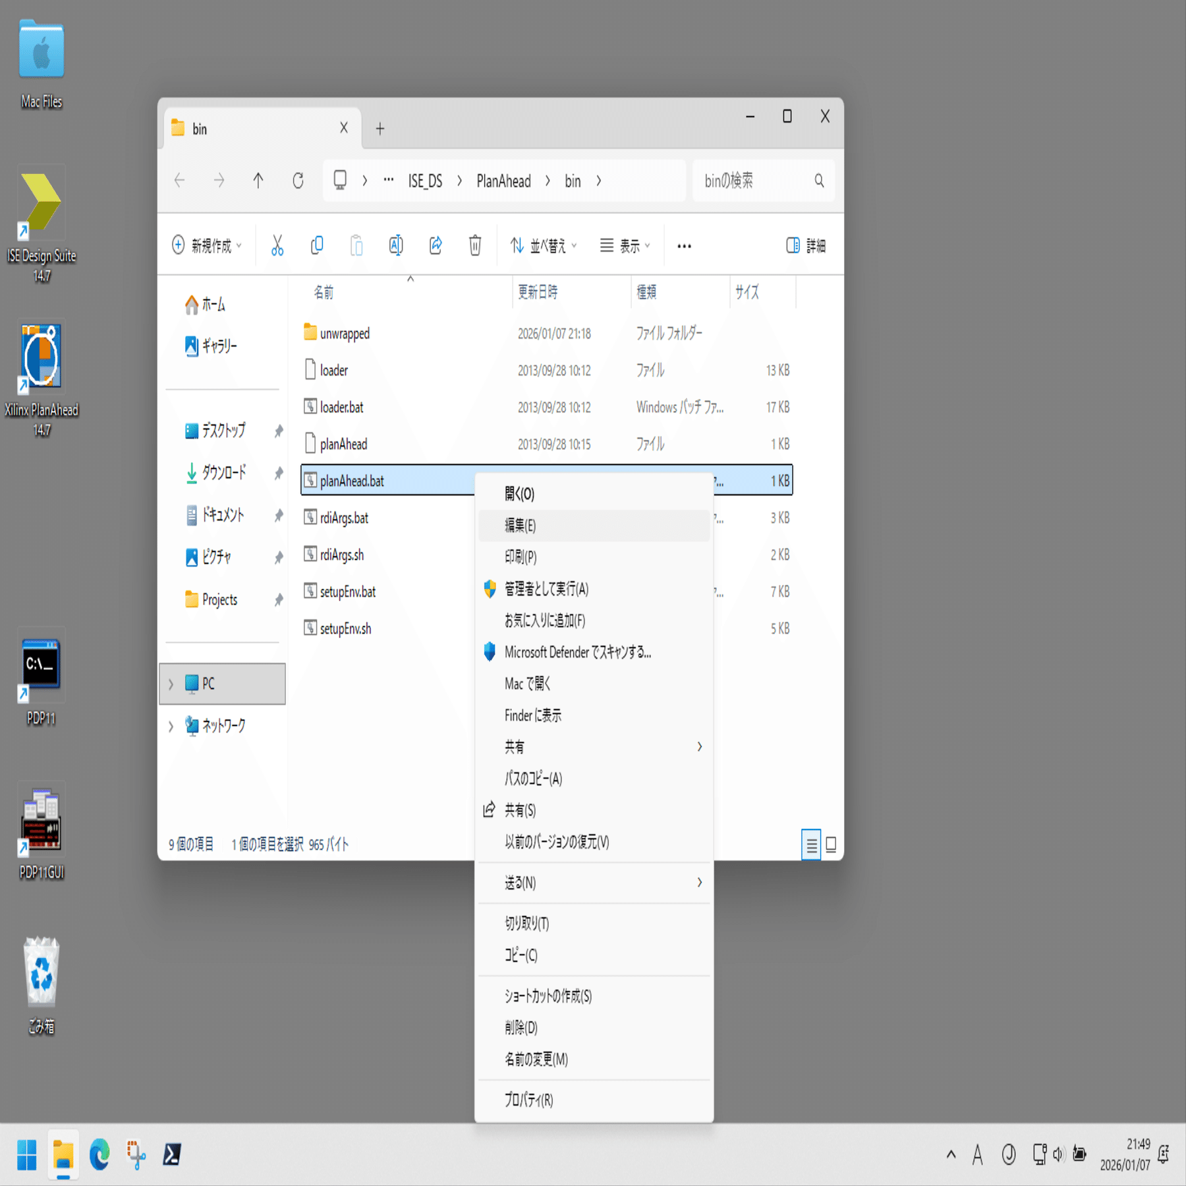Open Snipping Tool from the taskbar
The width and height of the screenshot is (1186, 1186).
tap(136, 1154)
